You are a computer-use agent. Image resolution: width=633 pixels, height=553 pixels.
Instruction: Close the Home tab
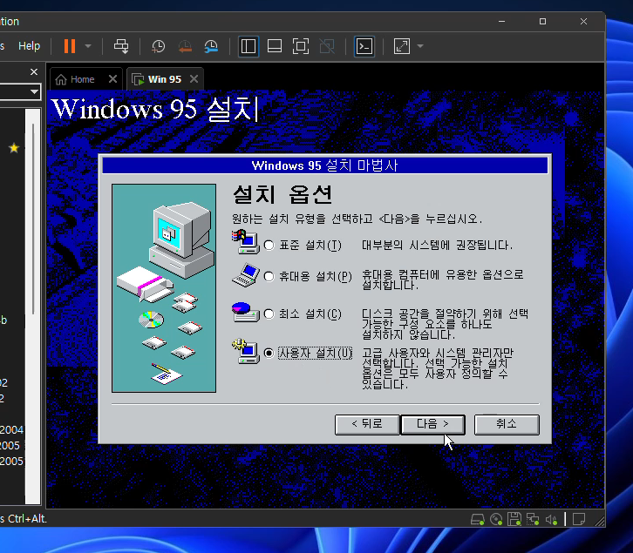(112, 79)
